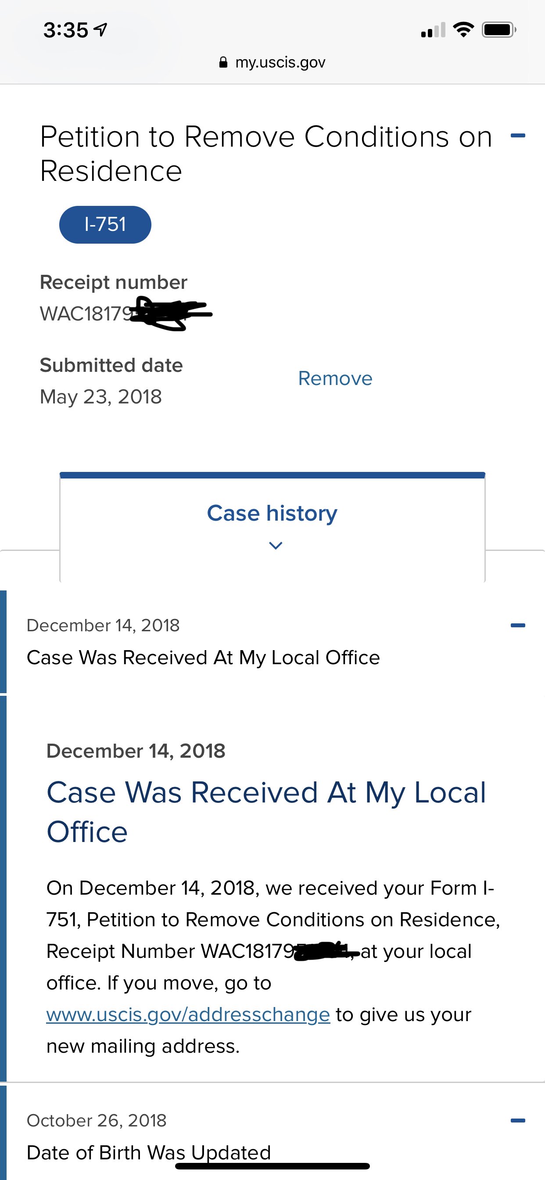This screenshot has width=545, height=1180.
Task: Tap the Wi-Fi status icon
Action: (x=463, y=30)
